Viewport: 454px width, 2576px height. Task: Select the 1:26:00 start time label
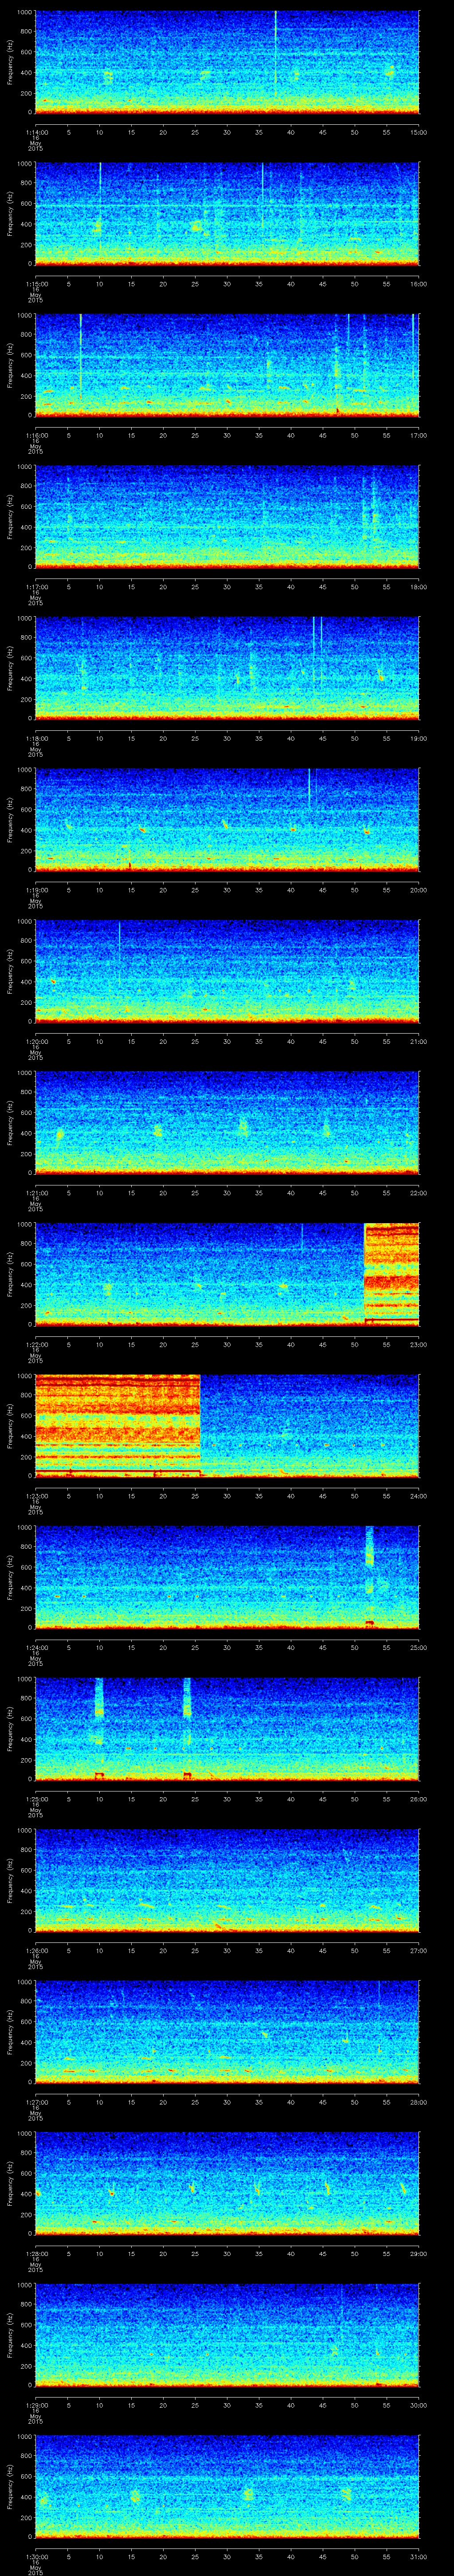tap(36, 1950)
